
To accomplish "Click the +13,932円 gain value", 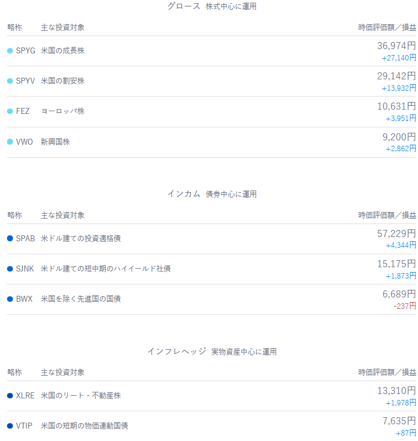I will tap(399, 88).
